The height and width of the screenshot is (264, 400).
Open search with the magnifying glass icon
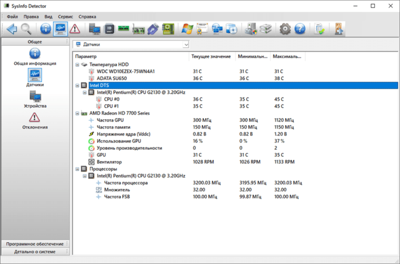pyautogui.click(x=26, y=29)
